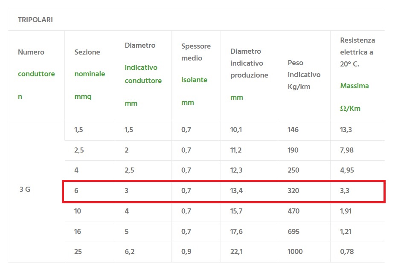398x277 pixels.
Task: Select weight value 320 in highlighted row
Action: 293,190
